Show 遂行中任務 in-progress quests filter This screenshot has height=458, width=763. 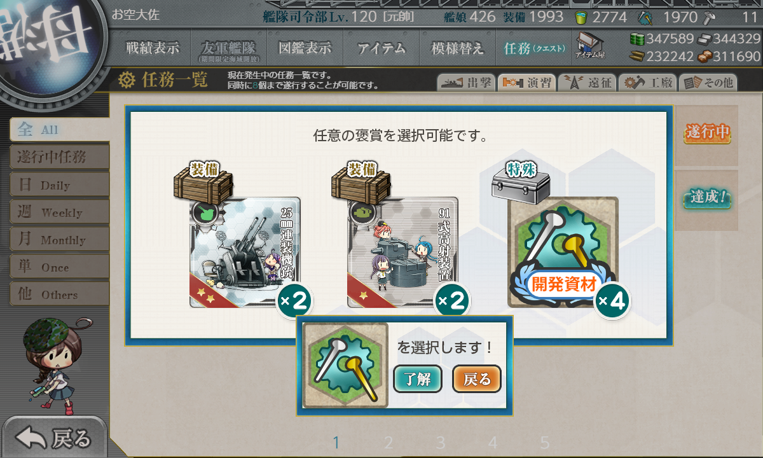click(x=59, y=156)
